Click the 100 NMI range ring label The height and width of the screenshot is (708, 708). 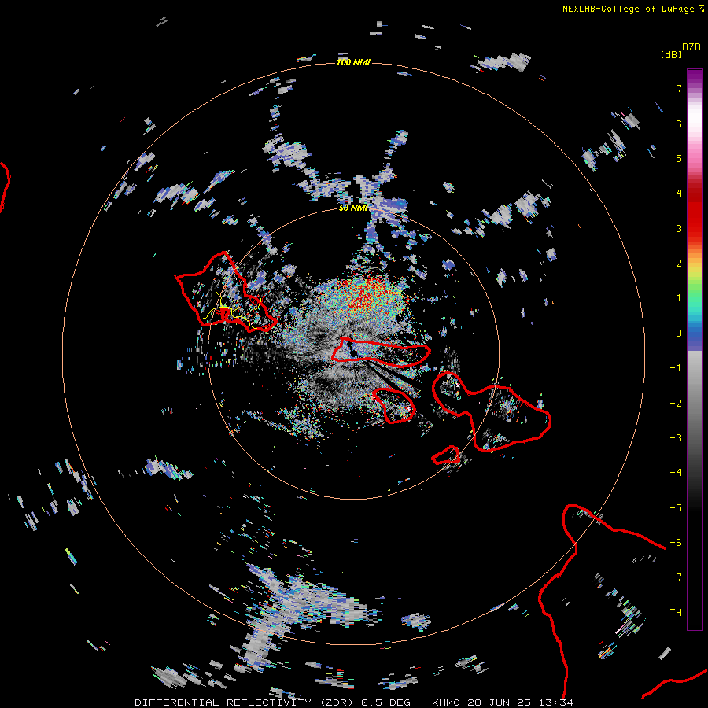pyautogui.click(x=353, y=62)
